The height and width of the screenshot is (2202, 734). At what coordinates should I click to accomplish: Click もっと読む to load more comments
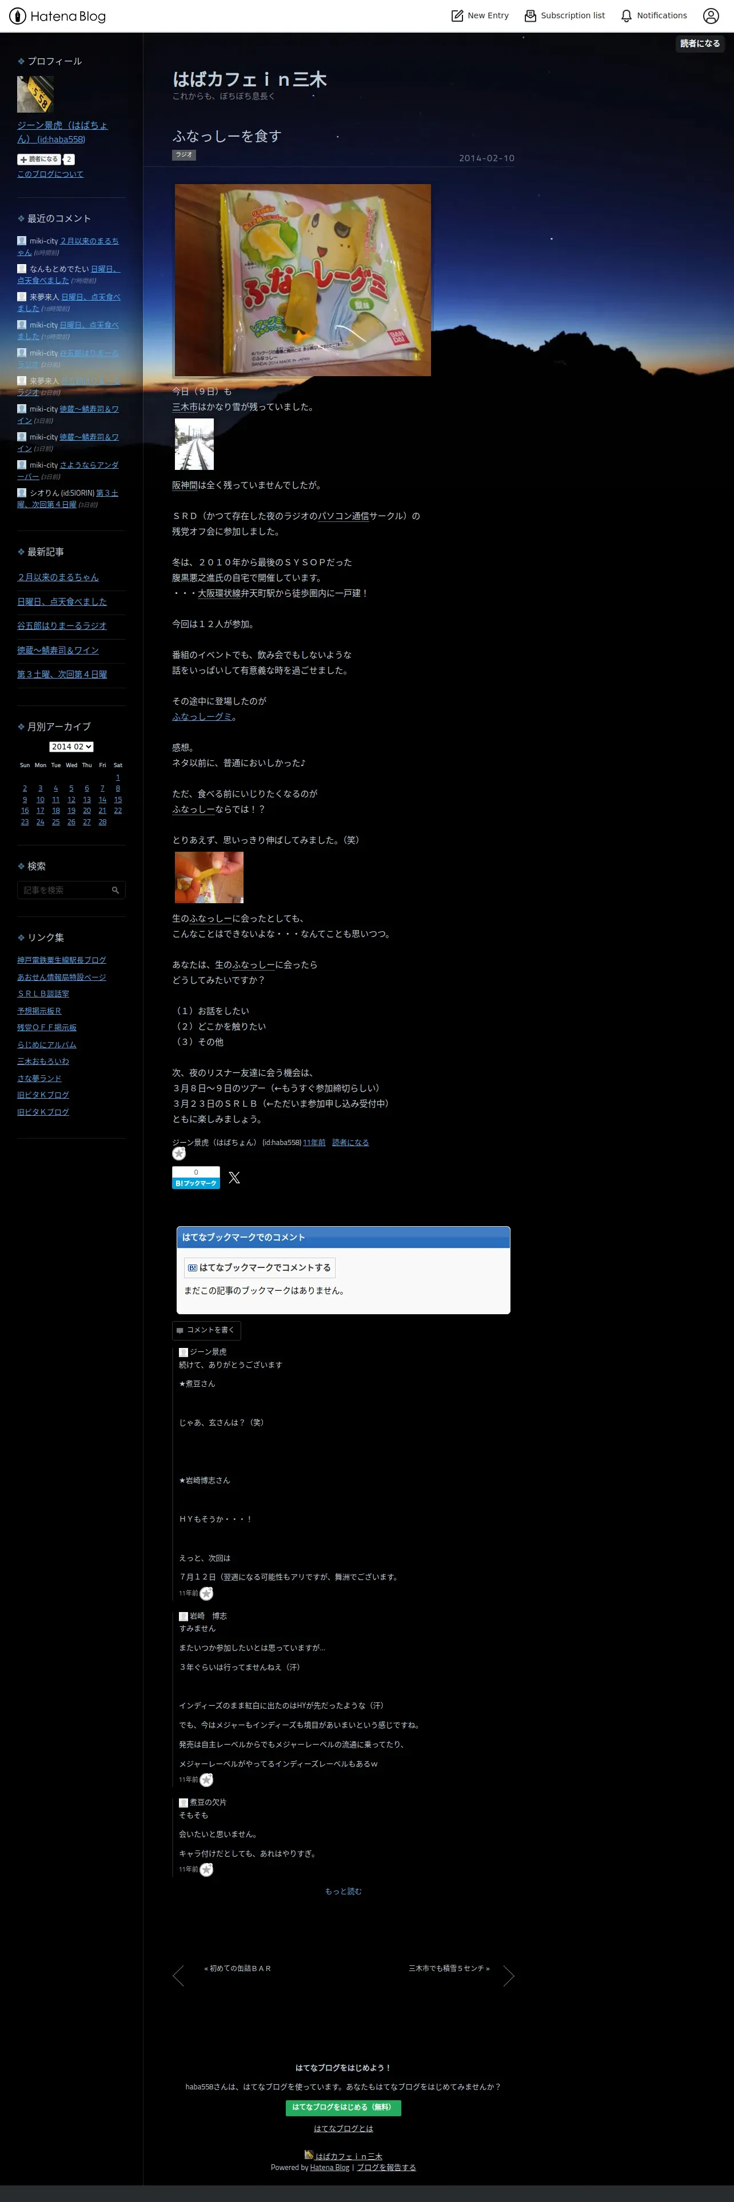point(344,1891)
